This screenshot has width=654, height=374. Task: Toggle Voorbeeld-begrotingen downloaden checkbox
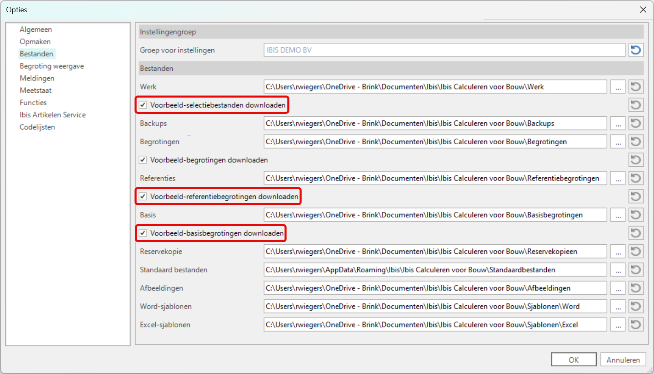click(x=143, y=160)
